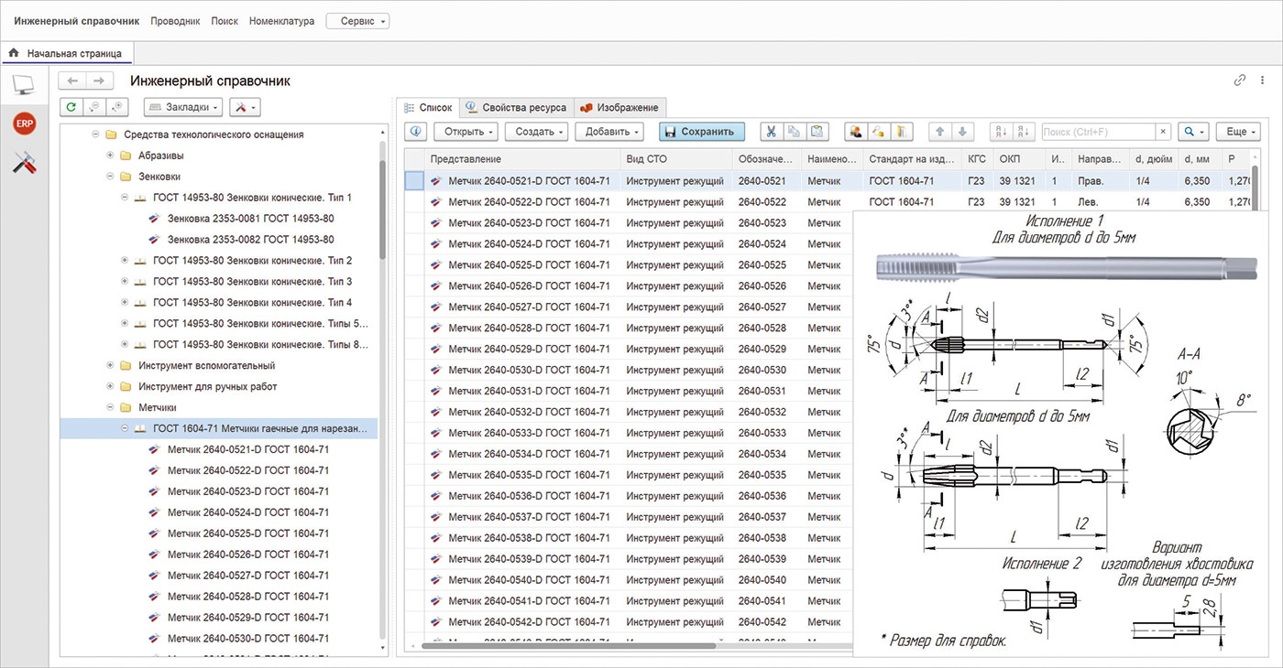The height and width of the screenshot is (668, 1283).
Task: Click the user-with-folder icon in the toolbar
Action: click(x=856, y=132)
